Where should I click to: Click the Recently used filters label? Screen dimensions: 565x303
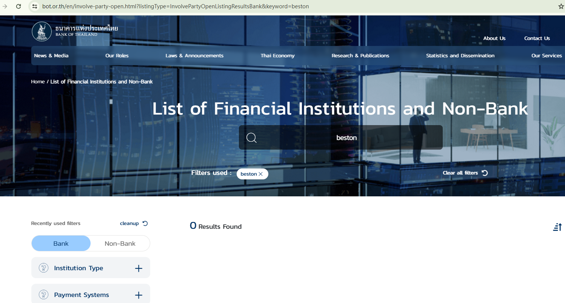point(56,223)
